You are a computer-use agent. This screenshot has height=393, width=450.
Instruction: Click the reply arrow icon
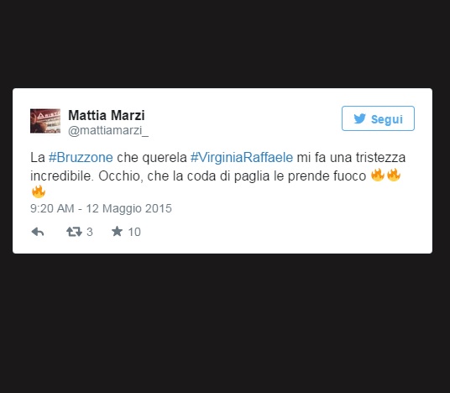(x=38, y=232)
